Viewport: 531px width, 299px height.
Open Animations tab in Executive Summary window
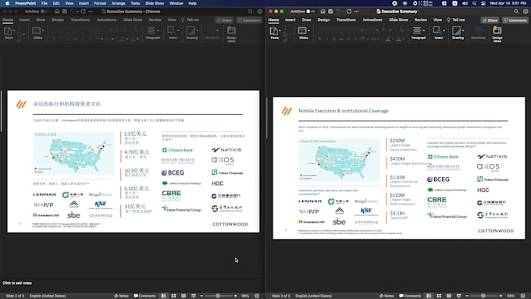372,20
